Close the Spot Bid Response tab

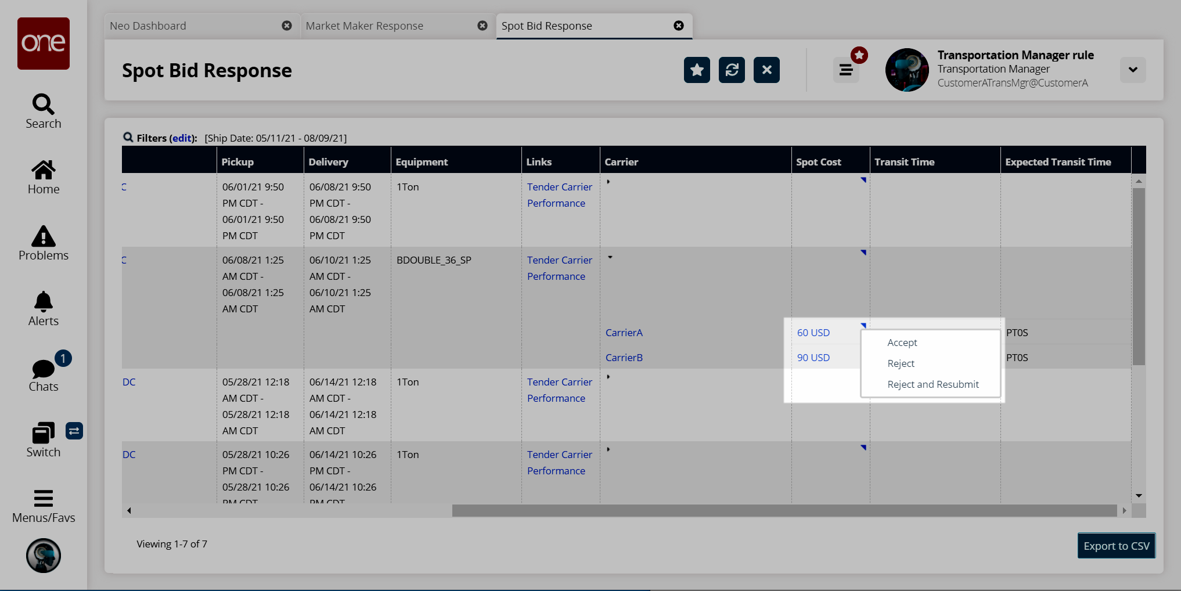pos(679,26)
